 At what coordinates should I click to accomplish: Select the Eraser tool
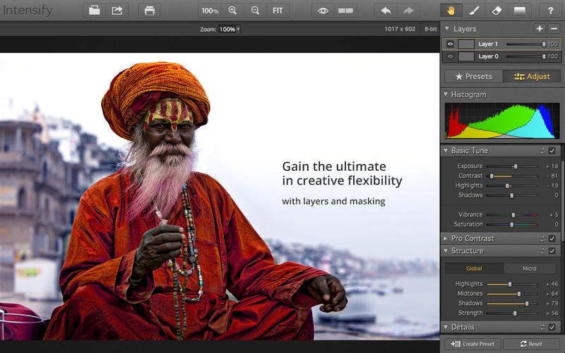(x=496, y=11)
